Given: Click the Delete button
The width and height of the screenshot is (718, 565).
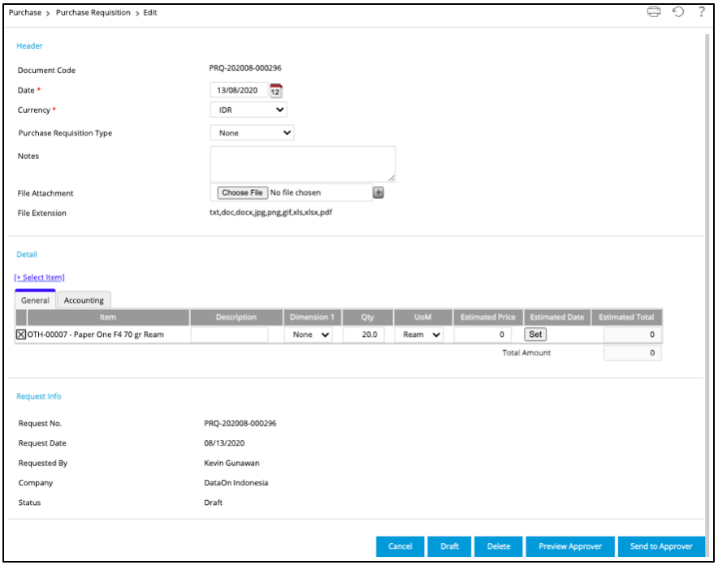Looking at the screenshot, I should pos(498,546).
